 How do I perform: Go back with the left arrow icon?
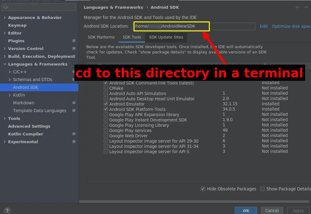[297, 7]
